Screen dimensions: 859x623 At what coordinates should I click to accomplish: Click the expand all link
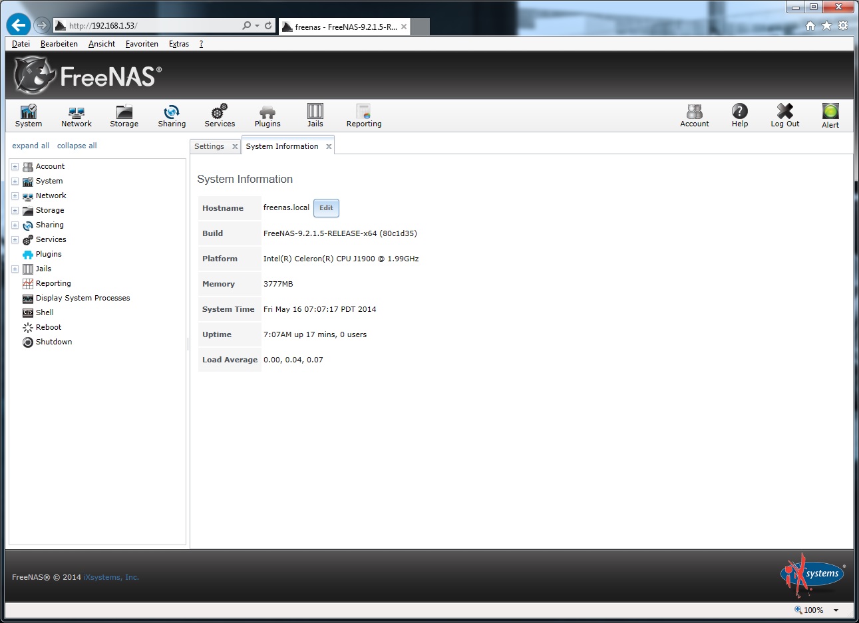click(x=31, y=146)
